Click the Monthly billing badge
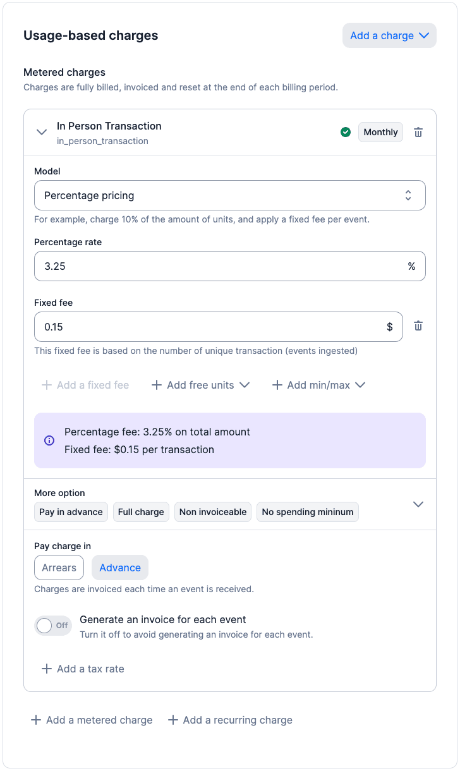This screenshot has width=460, height=771. coord(380,132)
